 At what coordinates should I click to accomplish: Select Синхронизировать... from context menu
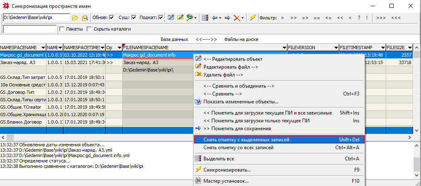click(x=227, y=169)
